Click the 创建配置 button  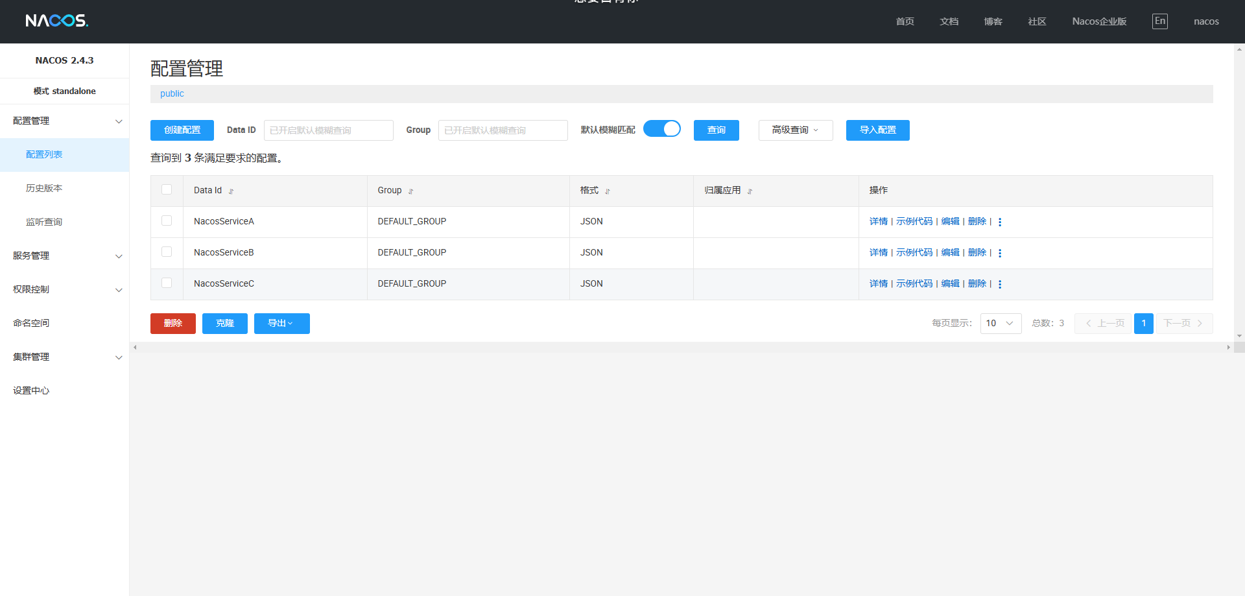pos(182,130)
